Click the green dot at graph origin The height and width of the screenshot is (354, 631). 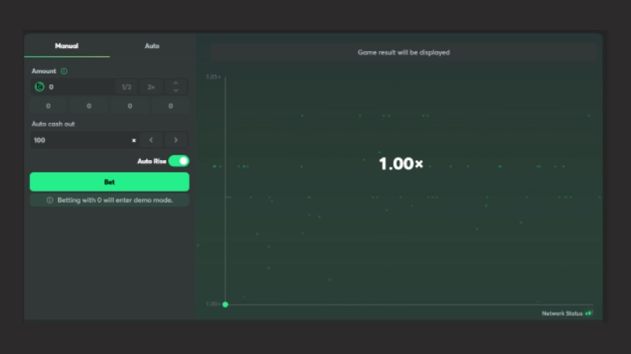point(226,304)
